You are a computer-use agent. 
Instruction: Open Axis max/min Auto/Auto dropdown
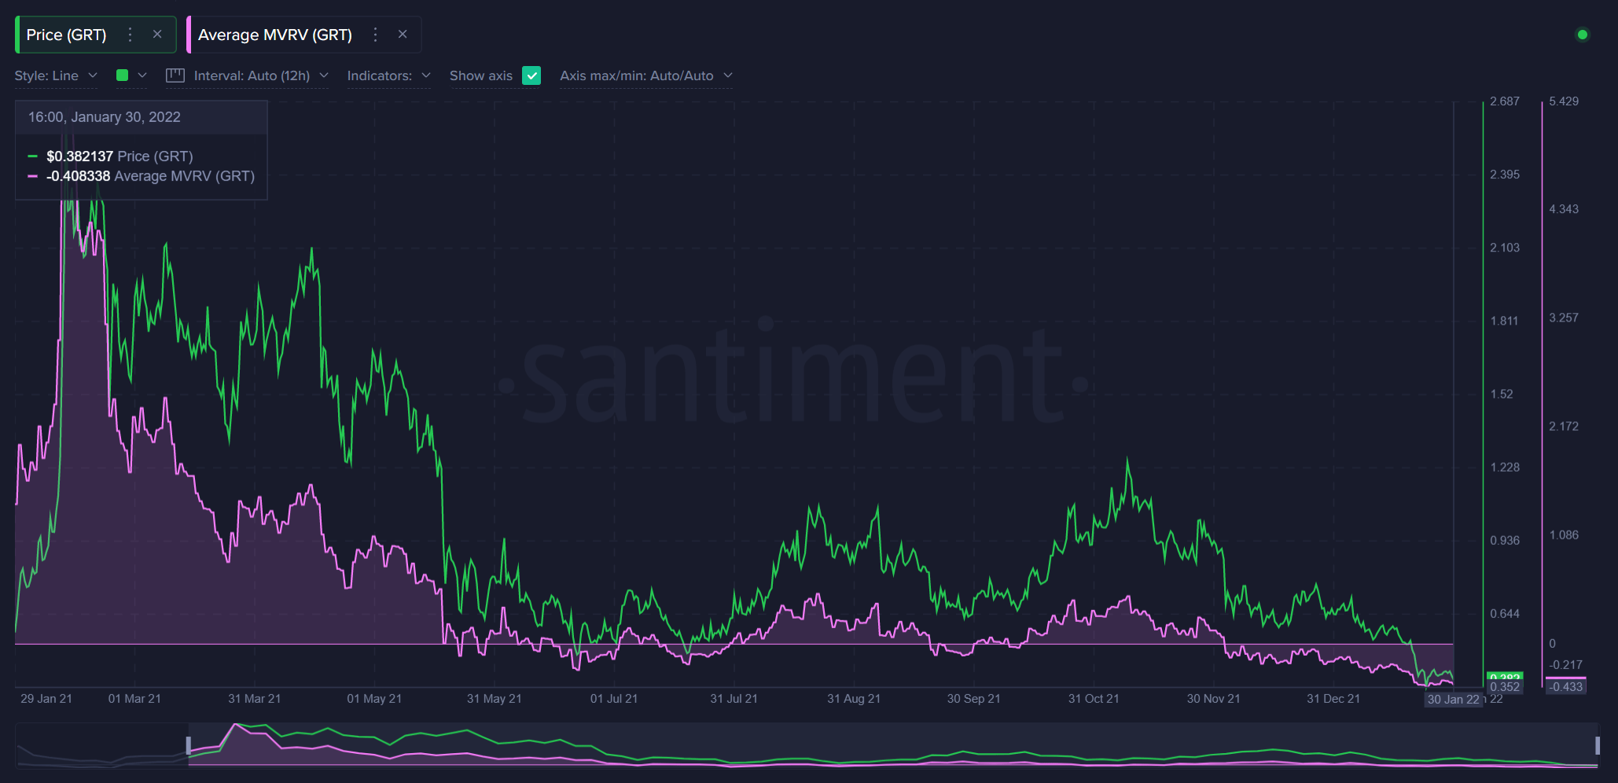pyautogui.click(x=645, y=75)
